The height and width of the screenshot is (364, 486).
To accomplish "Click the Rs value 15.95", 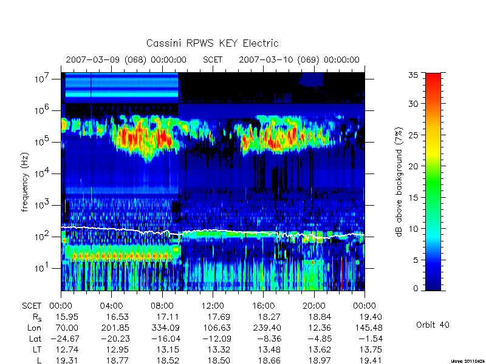I will click(67, 317).
